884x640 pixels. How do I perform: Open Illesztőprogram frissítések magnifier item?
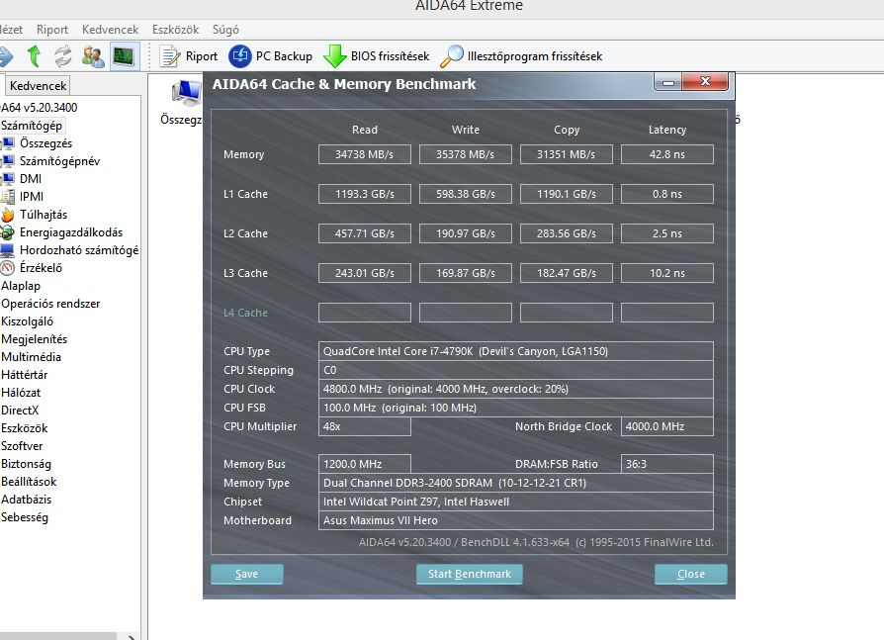click(x=521, y=56)
